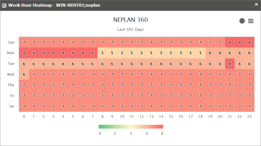Select the Sunday hour 23 cell
This screenshot has width=261, height=146.
pyautogui.click(x=249, y=42)
